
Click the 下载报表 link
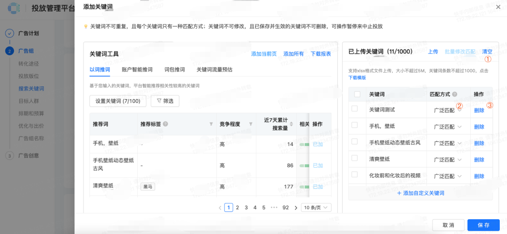click(321, 54)
